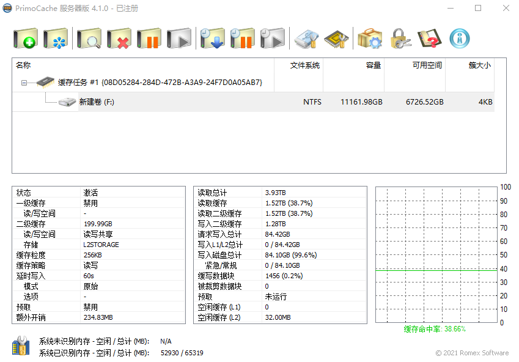This screenshot has height=362, width=519.
Task: Pause the cache task from the toolbar
Action: click(x=149, y=39)
